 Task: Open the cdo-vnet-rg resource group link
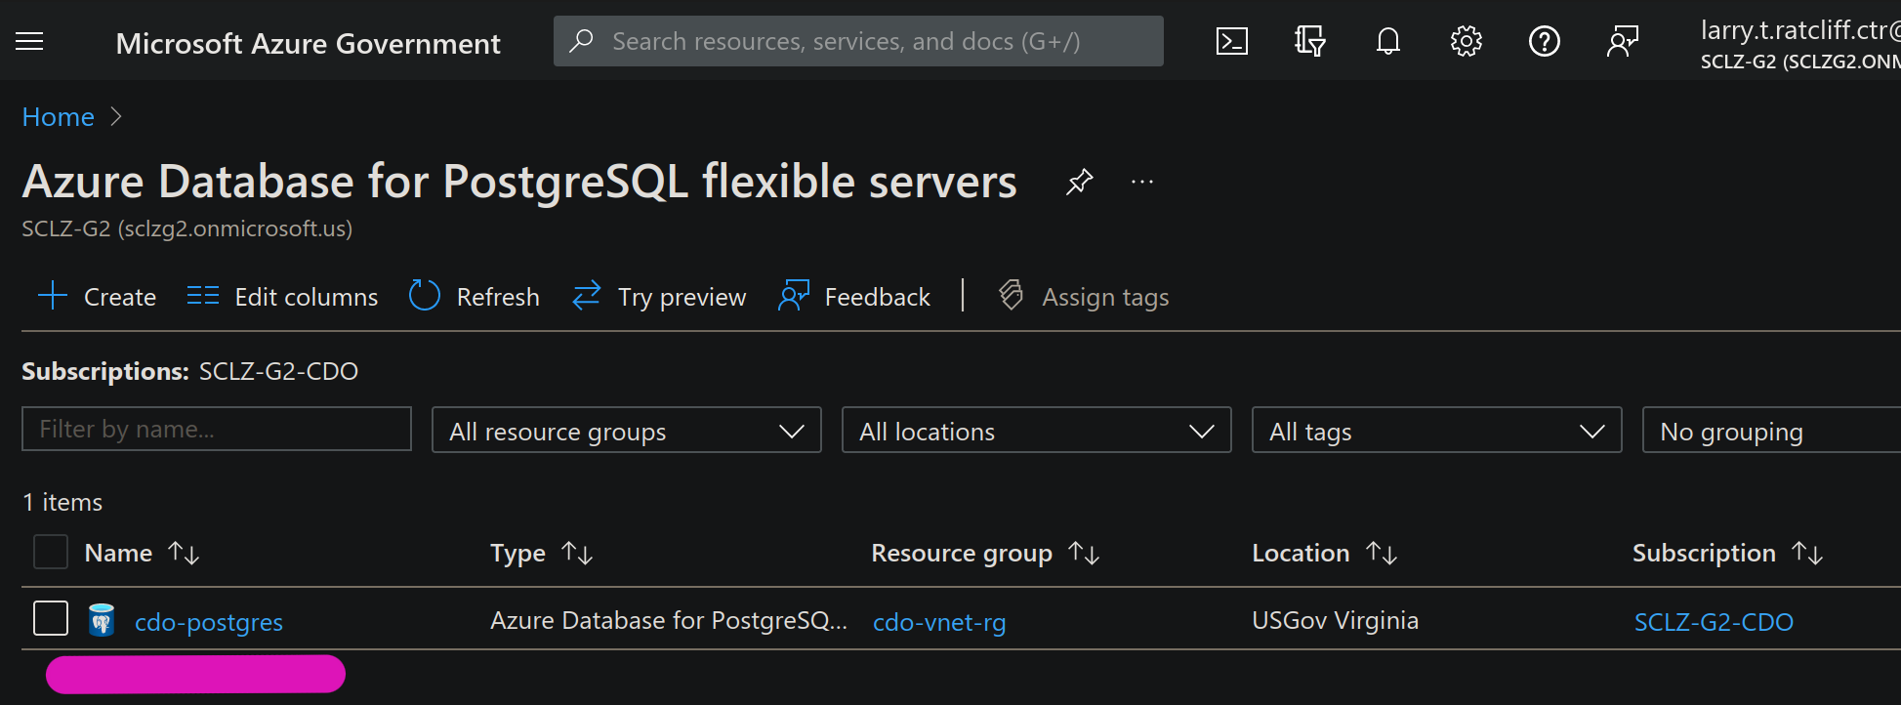(x=939, y=622)
